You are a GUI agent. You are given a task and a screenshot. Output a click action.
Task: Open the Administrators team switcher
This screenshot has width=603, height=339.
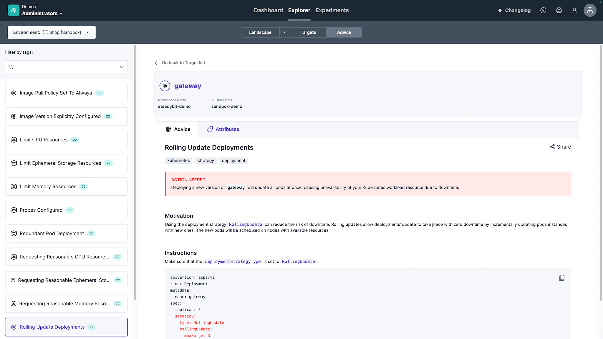(x=42, y=14)
